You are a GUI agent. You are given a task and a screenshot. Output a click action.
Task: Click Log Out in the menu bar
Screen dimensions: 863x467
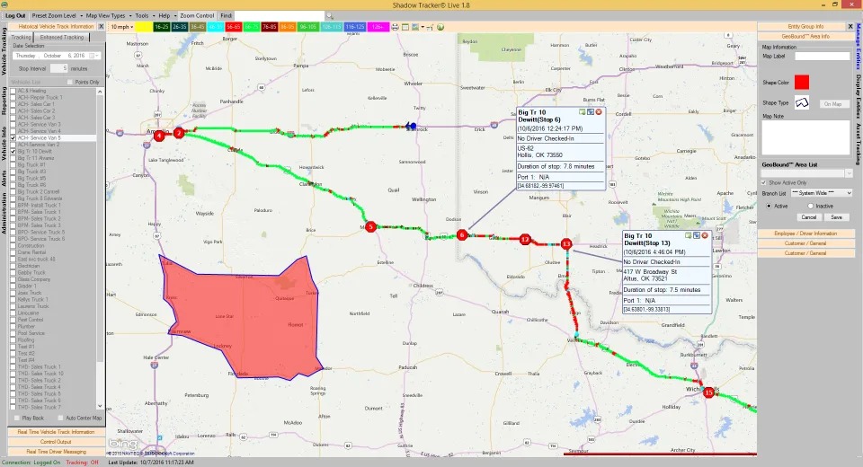click(15, 16)
